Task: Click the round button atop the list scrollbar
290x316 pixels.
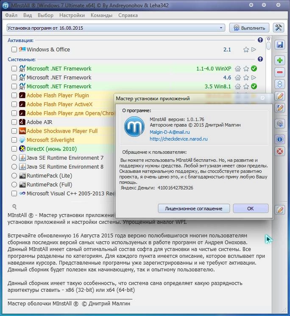Action: coord(268,39)
